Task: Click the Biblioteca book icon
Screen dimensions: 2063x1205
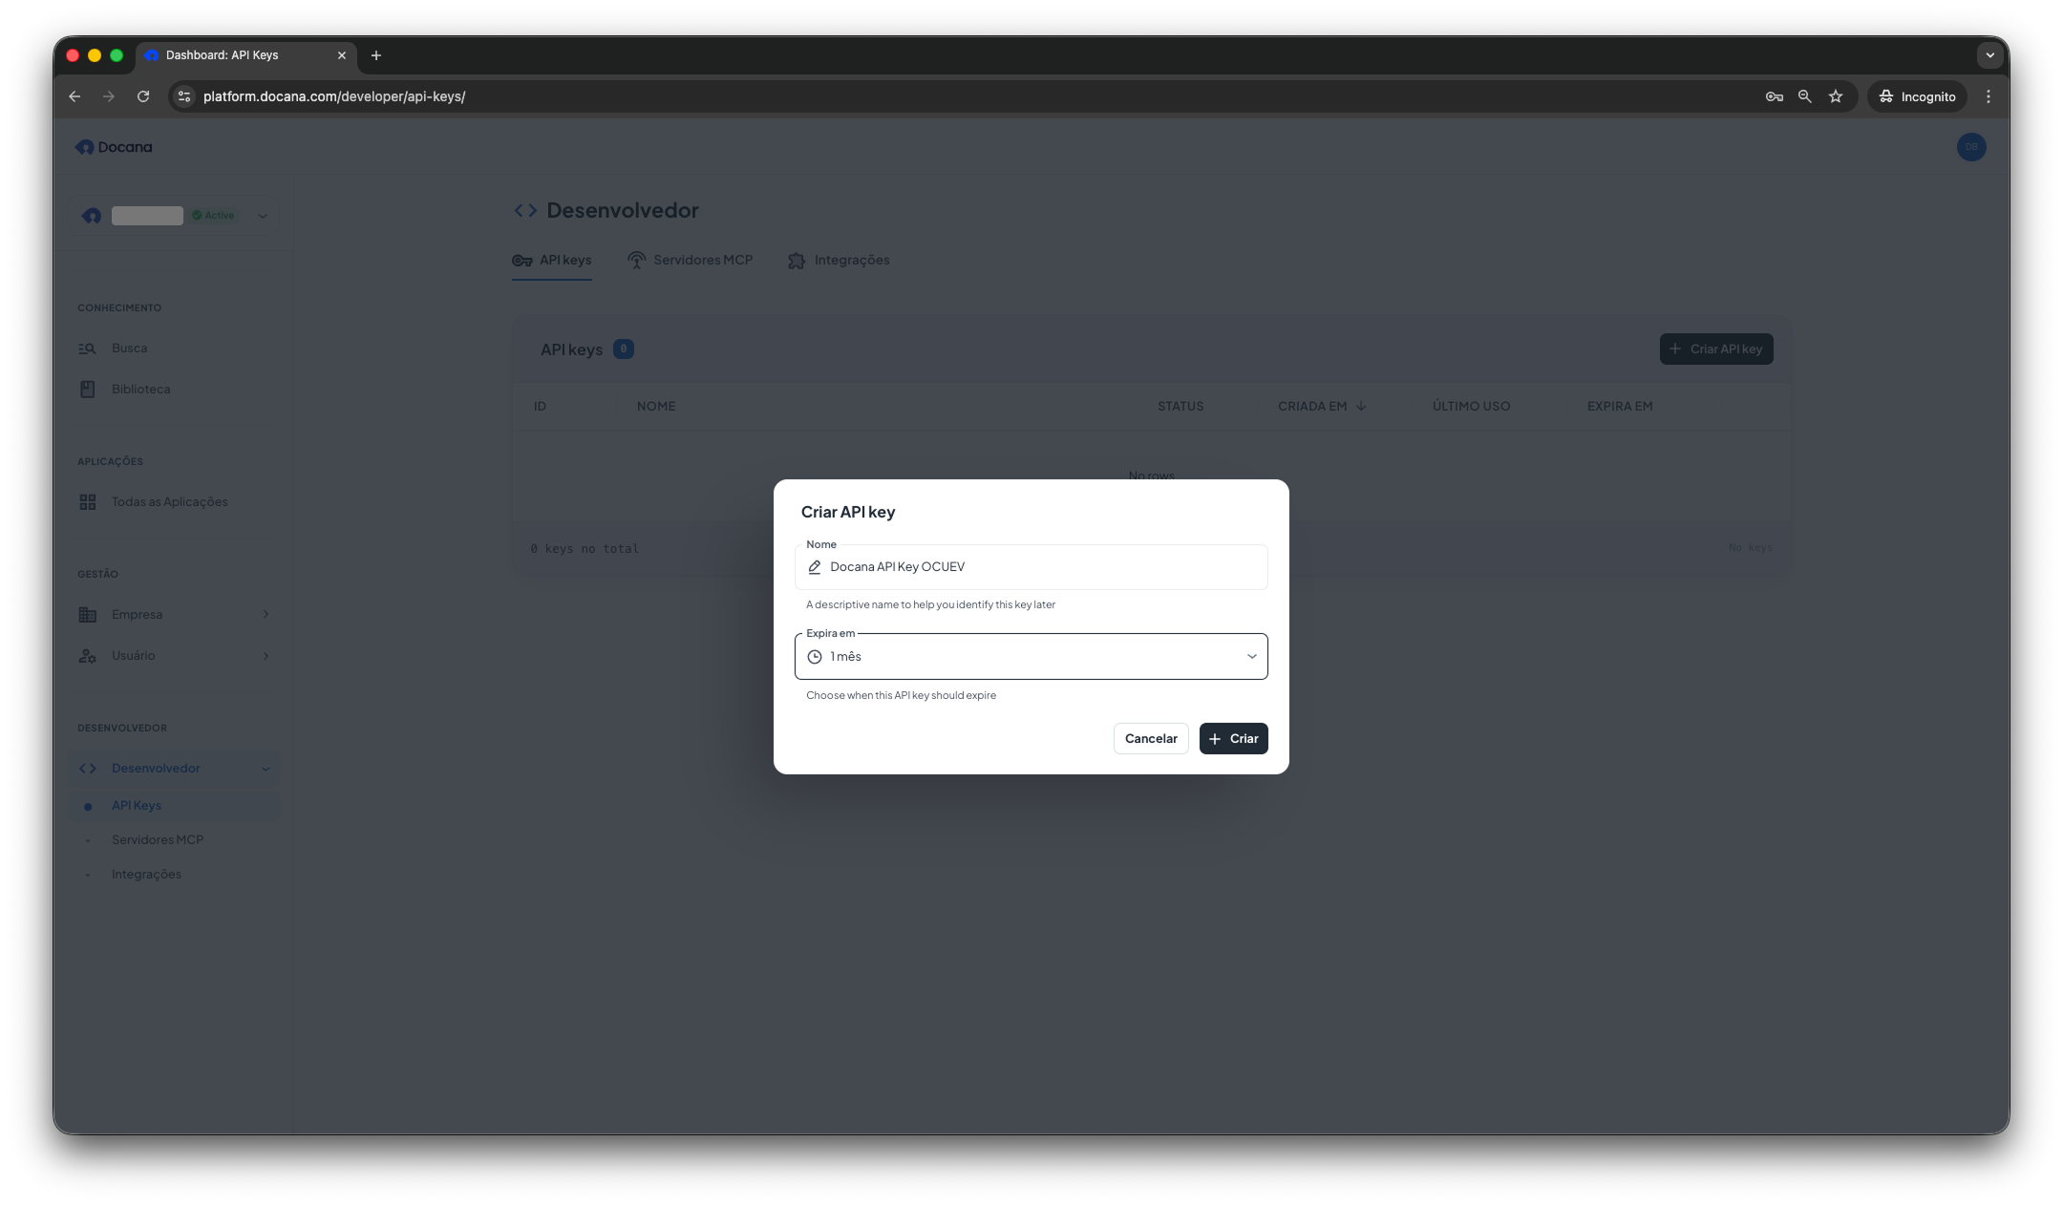Action: click(87, 390)
